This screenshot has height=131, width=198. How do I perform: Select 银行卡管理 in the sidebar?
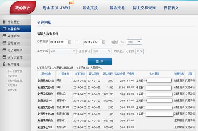pos(15,57)
